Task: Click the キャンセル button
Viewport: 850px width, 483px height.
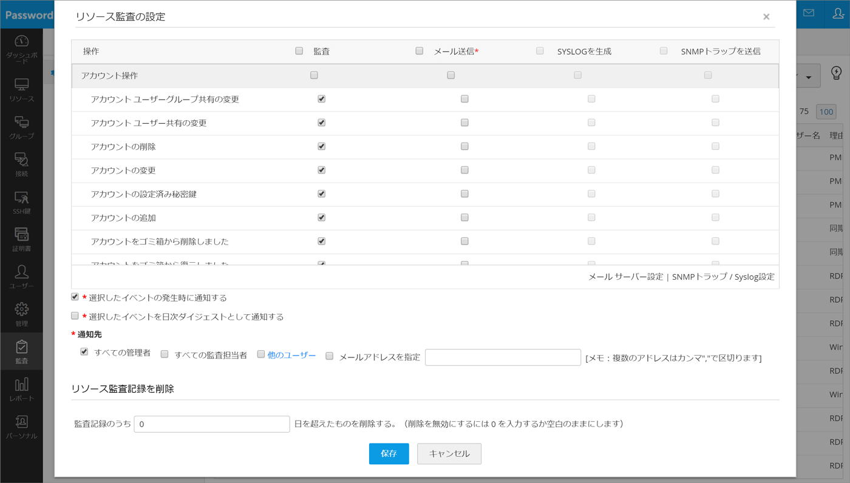Action: 449,454
